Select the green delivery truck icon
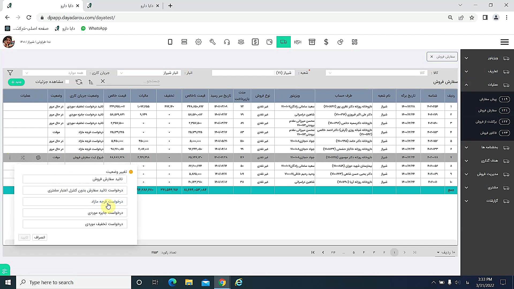The width and height of the screenshot is (514, 289). [x=284, y=42]
